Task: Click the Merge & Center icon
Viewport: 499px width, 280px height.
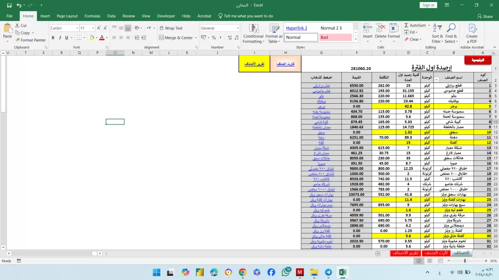Action: pos(161,38)
